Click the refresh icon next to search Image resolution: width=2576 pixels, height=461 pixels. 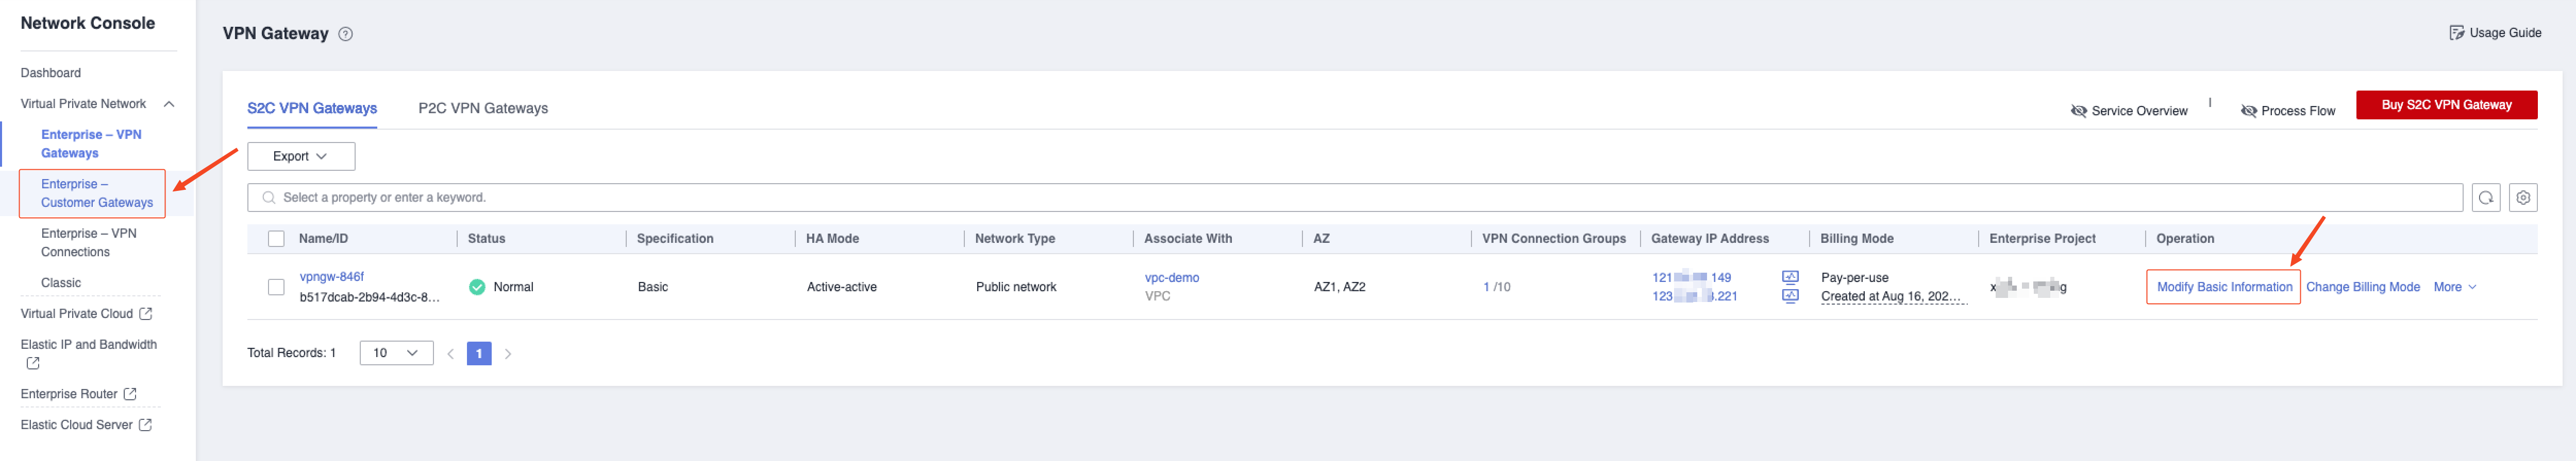(x=2485, y=198)
